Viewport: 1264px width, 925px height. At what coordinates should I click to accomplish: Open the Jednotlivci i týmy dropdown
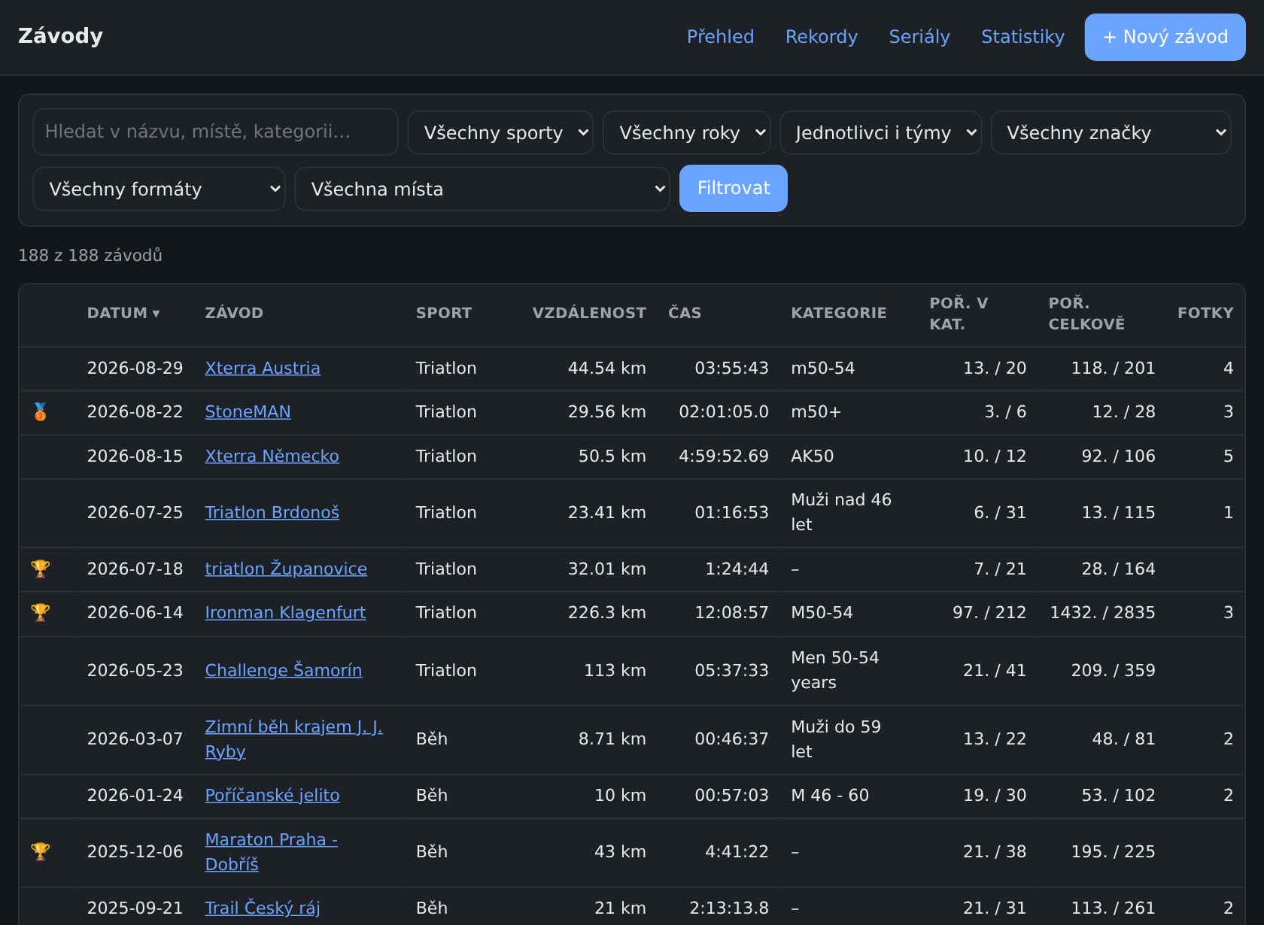tap(880, 133)
